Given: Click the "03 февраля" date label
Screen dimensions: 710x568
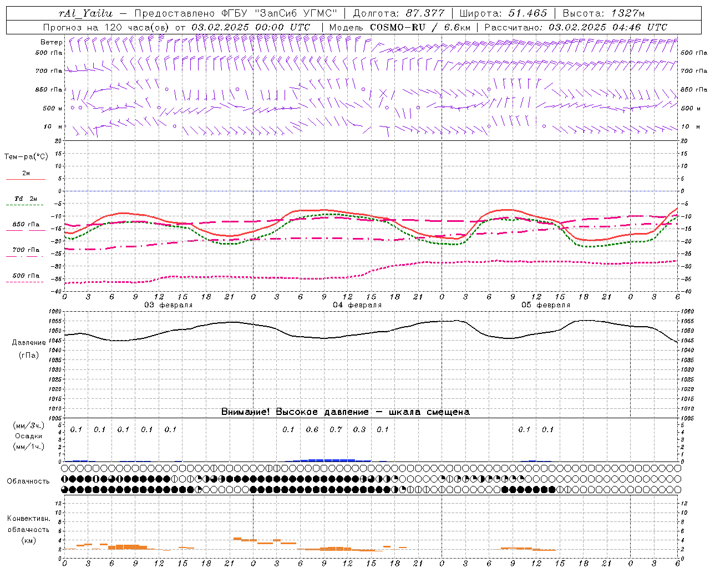Looking at the screenshot, I should tap(169, 305).
